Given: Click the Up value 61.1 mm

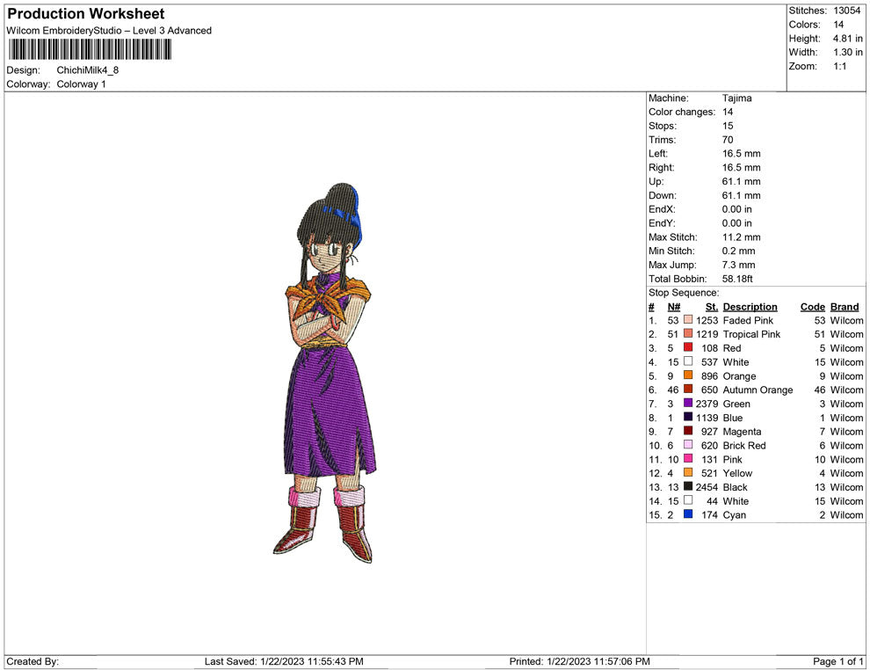Looking at the screenshot, I should click(742, 181).
